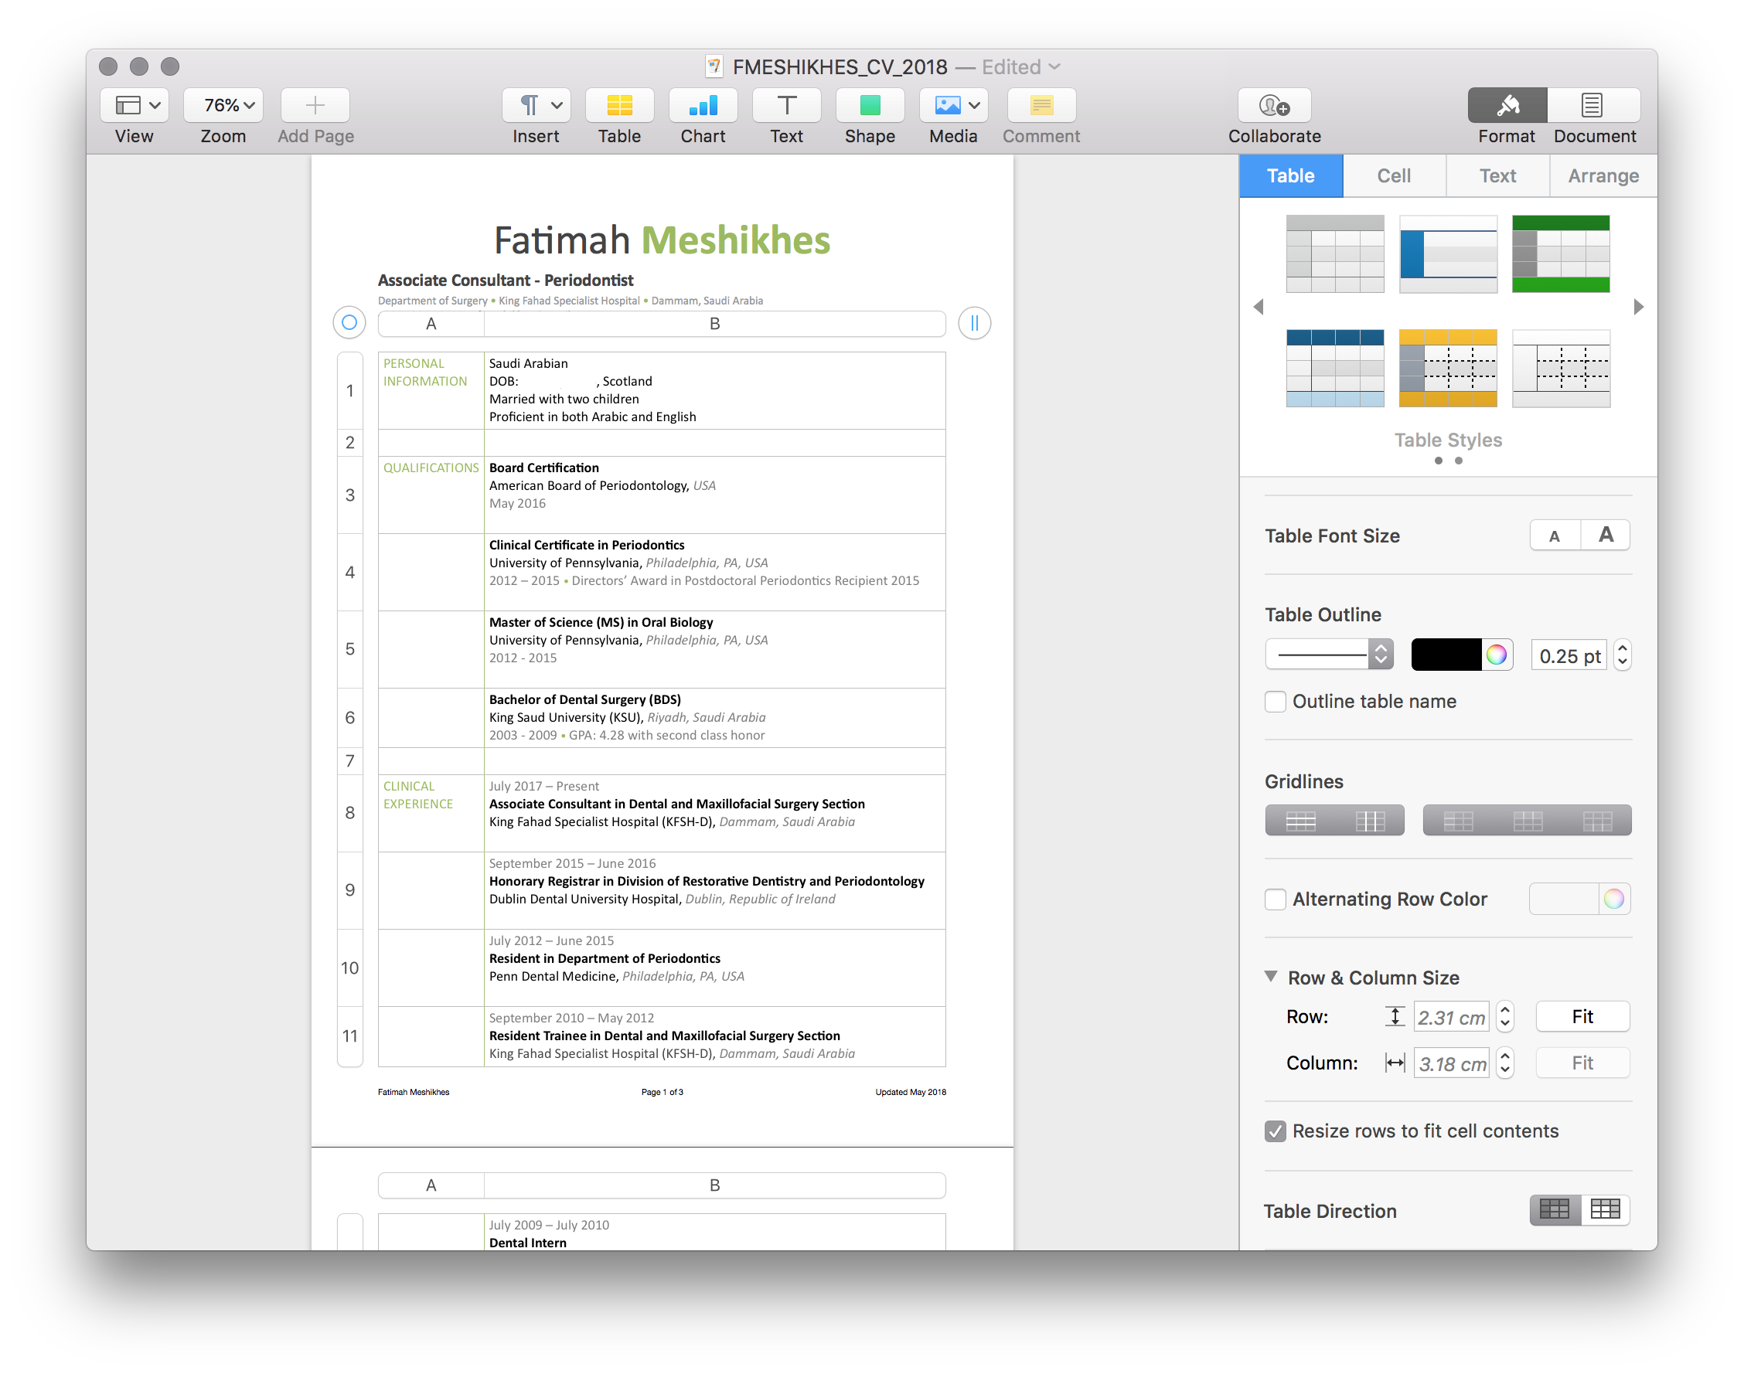Increase table font size with large A
The height and width of the screenshot is (1374, 1744).
click(1606, 535)
